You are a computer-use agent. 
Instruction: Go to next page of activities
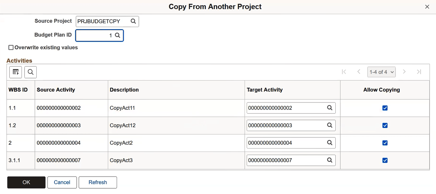(x=404, y=72)
